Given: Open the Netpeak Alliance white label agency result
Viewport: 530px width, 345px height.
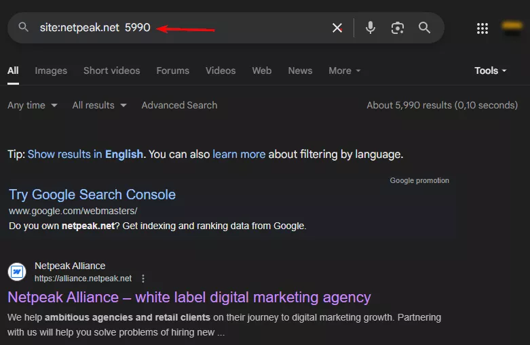Looking at the screenshot, I should 189,298.
